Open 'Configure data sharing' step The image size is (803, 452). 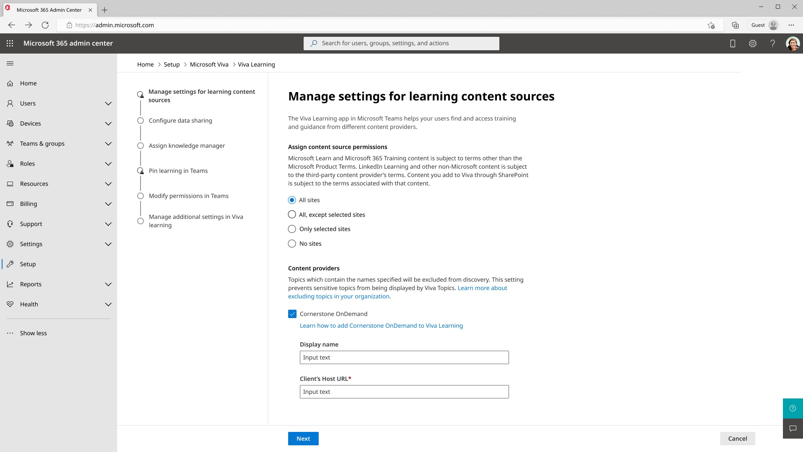pyautogui.click(x=180, y=121)
